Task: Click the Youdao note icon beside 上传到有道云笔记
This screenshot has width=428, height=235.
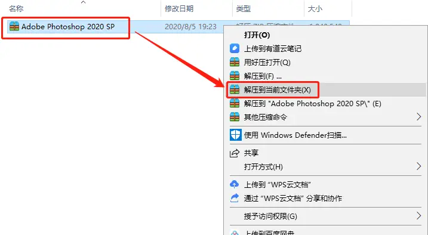Action: tap(235, 48)
